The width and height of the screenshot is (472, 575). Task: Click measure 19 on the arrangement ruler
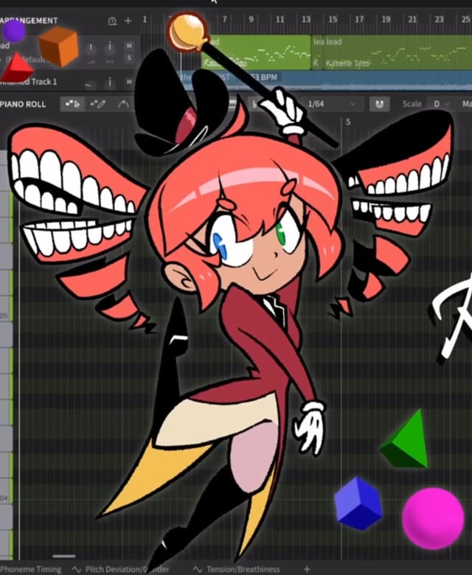[x=386, y=19]
